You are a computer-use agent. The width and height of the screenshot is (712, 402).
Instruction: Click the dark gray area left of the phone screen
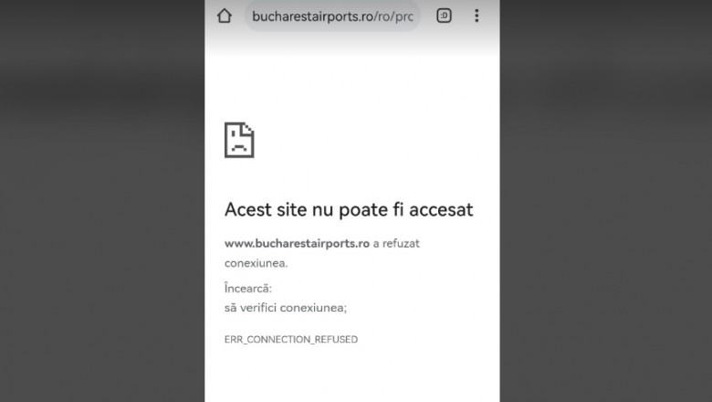click(x=102, y=201)
